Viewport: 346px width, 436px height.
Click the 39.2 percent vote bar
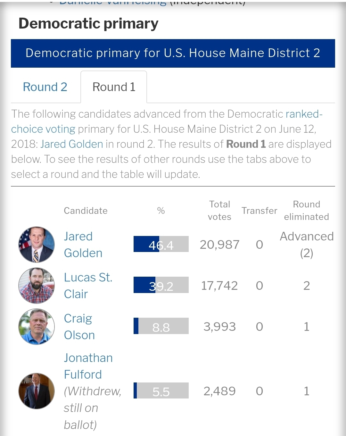coord(161,285)
